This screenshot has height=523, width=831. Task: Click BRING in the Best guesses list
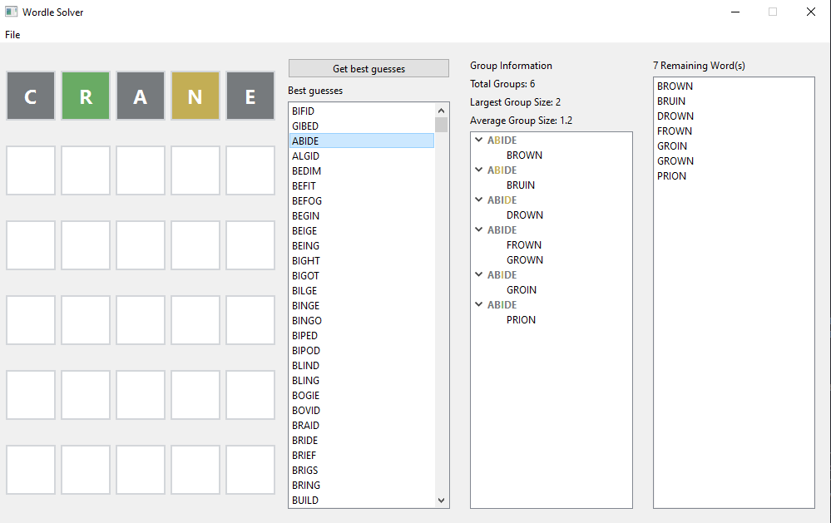tap(362, 486)
